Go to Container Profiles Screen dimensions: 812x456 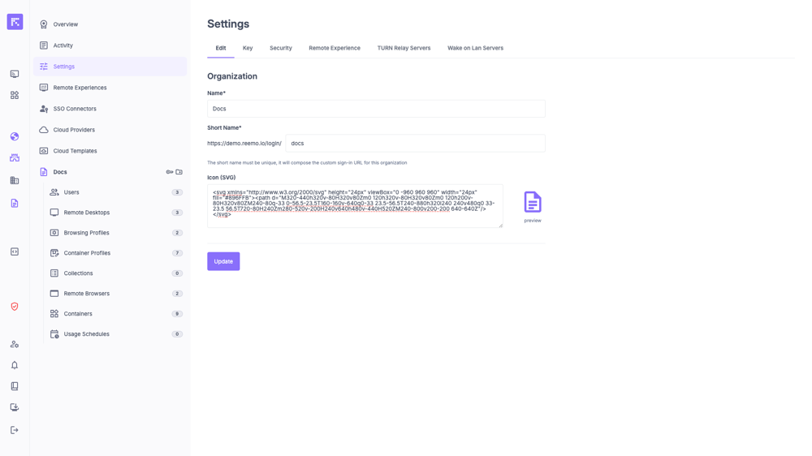point(87,253)
